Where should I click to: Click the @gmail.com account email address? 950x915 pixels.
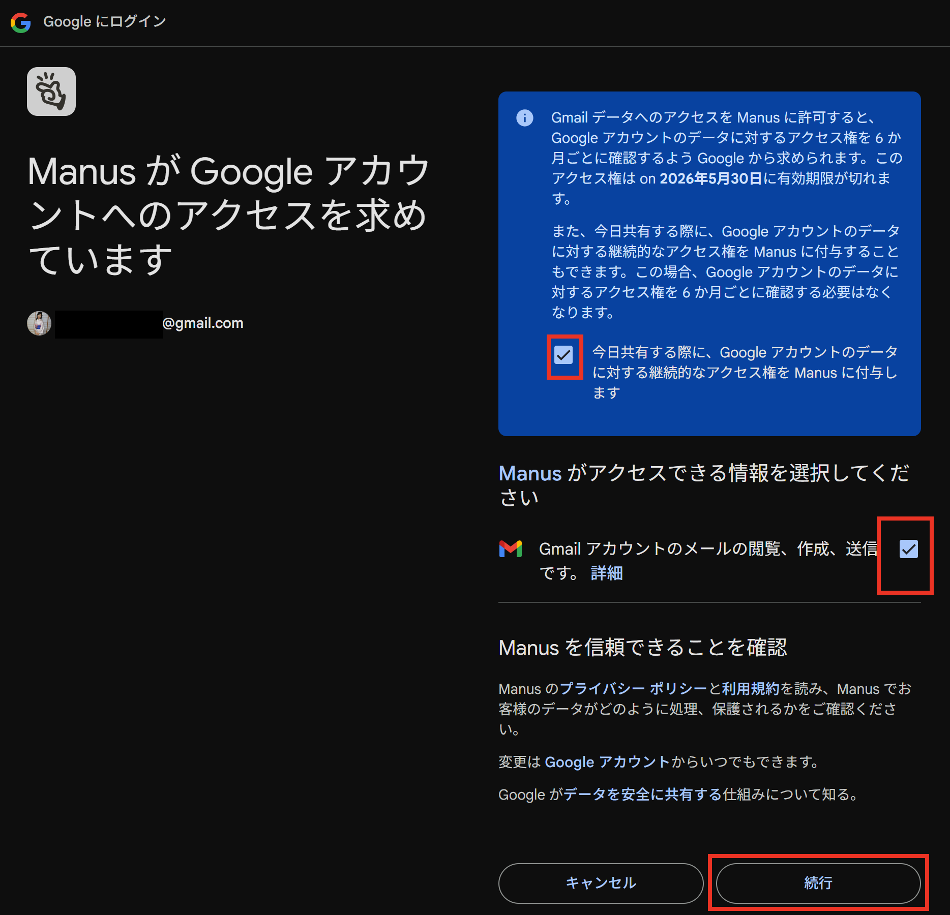(202, 323)
